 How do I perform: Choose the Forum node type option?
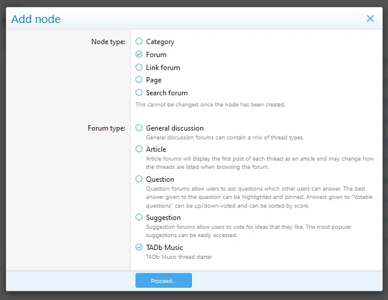(139, 55)
